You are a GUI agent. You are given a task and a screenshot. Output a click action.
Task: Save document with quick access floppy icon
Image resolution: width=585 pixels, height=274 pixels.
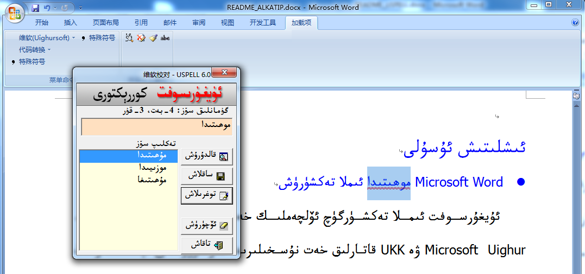pos(35,8)
